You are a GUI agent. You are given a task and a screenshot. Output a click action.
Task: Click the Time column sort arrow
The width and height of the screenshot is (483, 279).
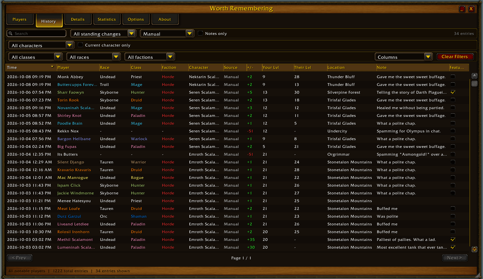coord(52,67)
